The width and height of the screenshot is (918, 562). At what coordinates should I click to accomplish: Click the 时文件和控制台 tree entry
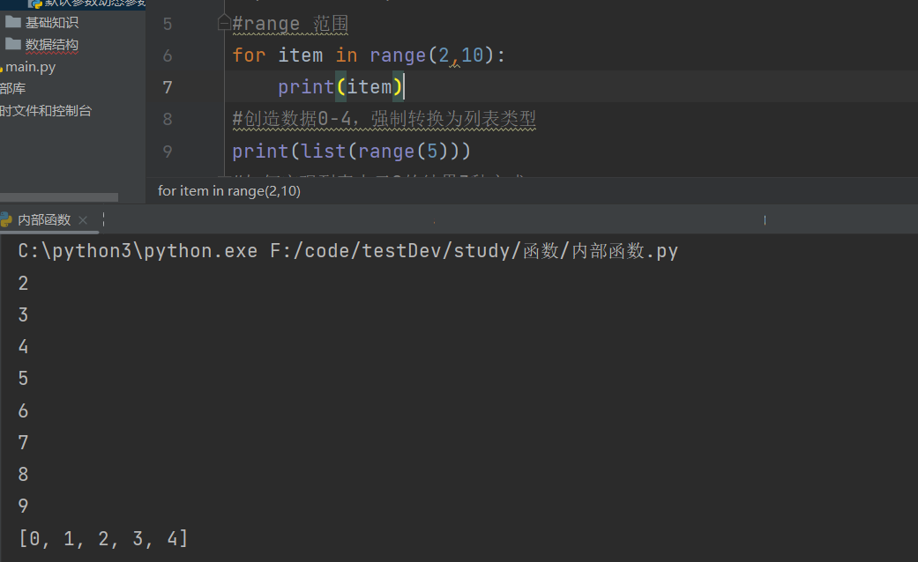point(46,111)
